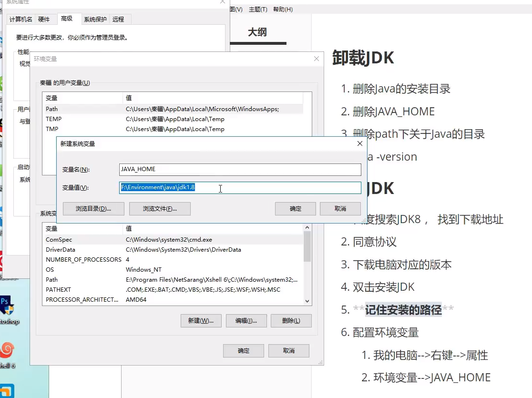The height and width of the screenshot is (398, 532).
Task: Click 值 column header in system variables
Action: 213,229
